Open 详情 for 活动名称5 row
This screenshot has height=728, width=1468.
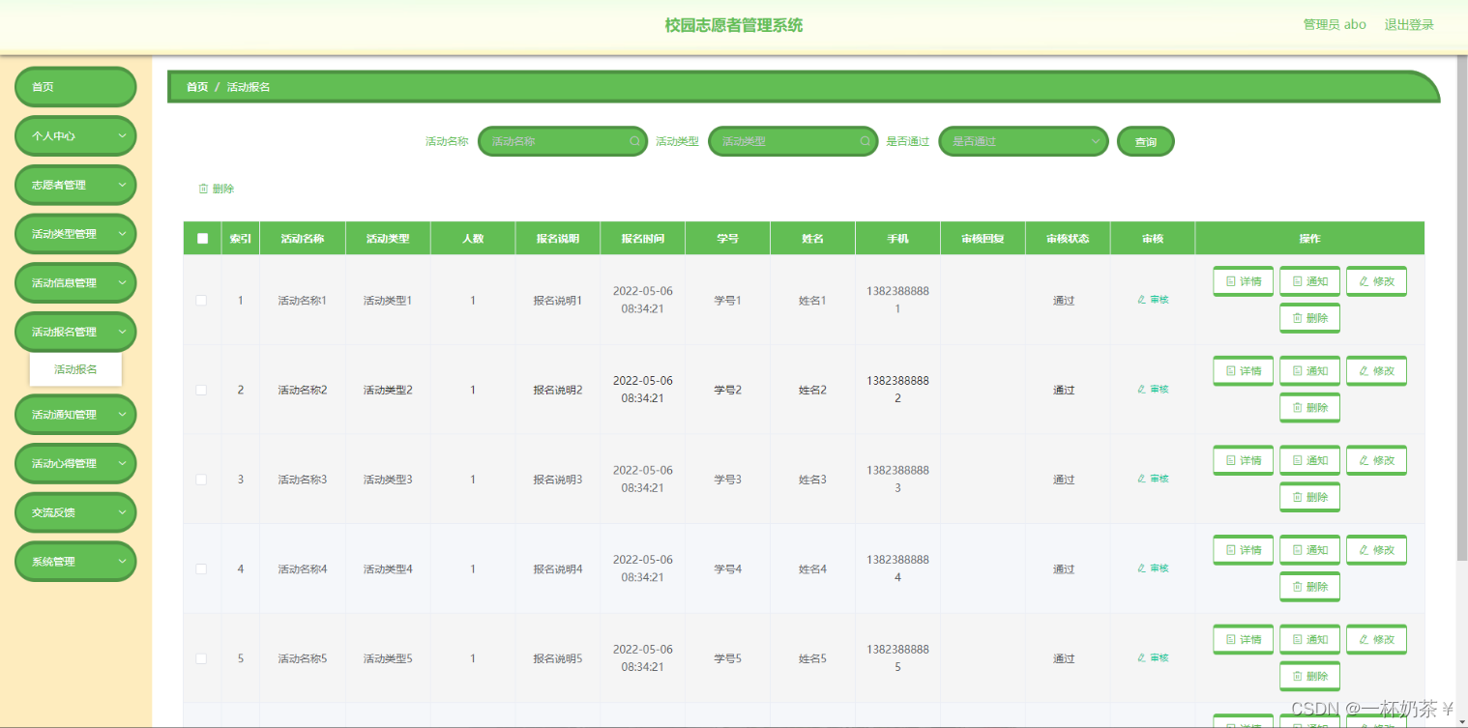pos(1244,639)
